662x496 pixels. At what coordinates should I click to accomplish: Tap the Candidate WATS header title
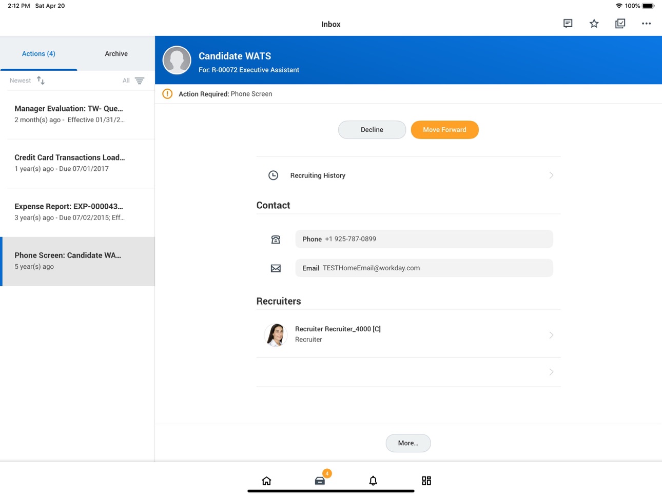(235, 56)
